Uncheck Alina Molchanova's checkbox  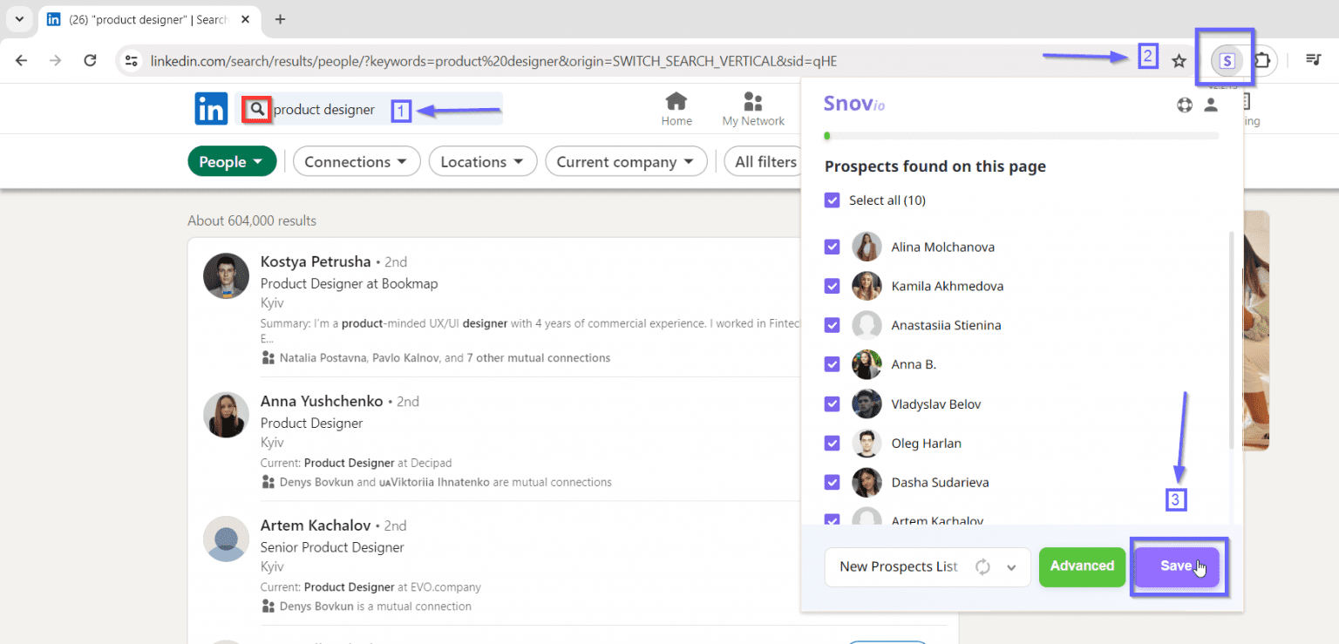(833, 247)
